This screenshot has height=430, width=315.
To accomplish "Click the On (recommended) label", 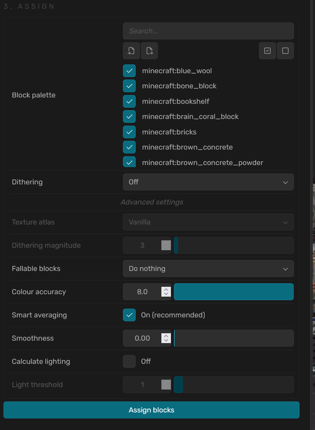I will (173, 315).
